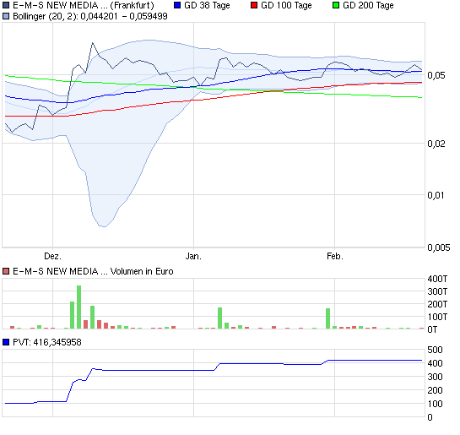Click the tallest green volume bar in December
Viewport: 460px width, 435px height.
click(78, 307)
